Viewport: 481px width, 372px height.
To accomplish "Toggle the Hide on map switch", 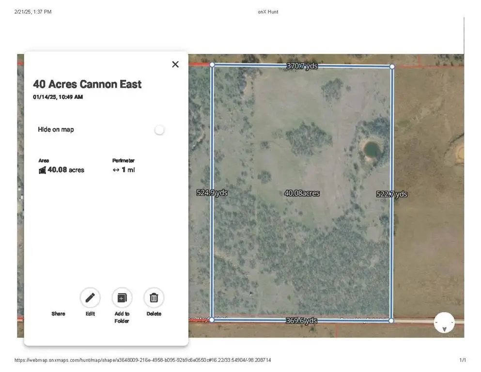I will [159, 130].
